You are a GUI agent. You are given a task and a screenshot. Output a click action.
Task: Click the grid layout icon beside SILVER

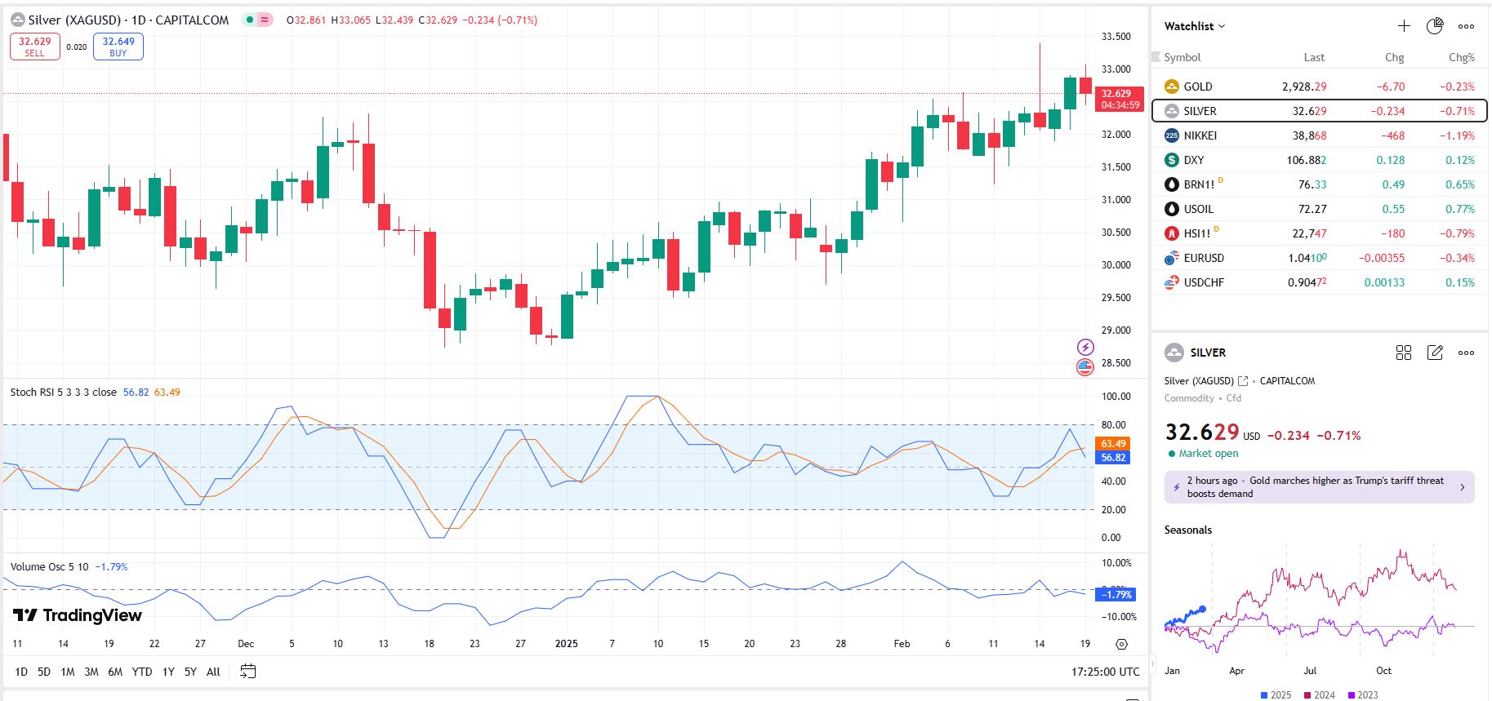[1404, 353]
